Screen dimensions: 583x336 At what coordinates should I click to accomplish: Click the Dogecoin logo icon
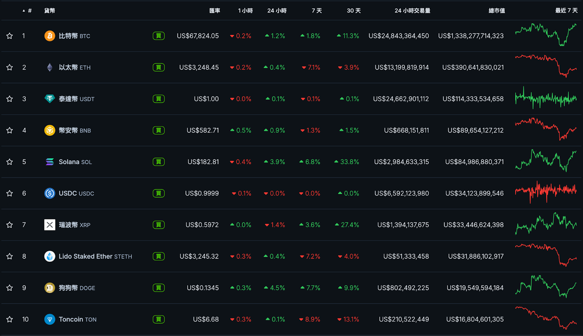point(50,288)
